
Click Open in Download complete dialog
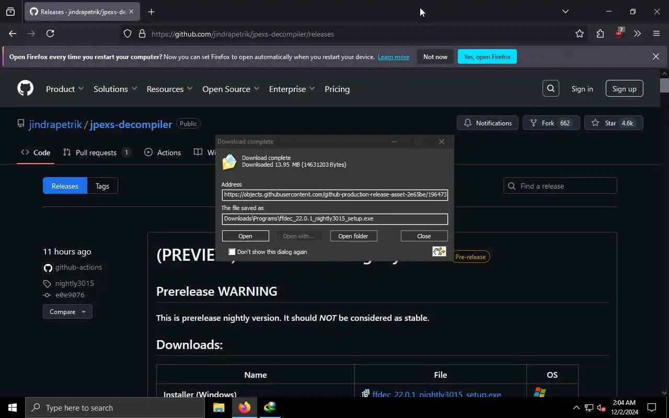coord(245,236)
